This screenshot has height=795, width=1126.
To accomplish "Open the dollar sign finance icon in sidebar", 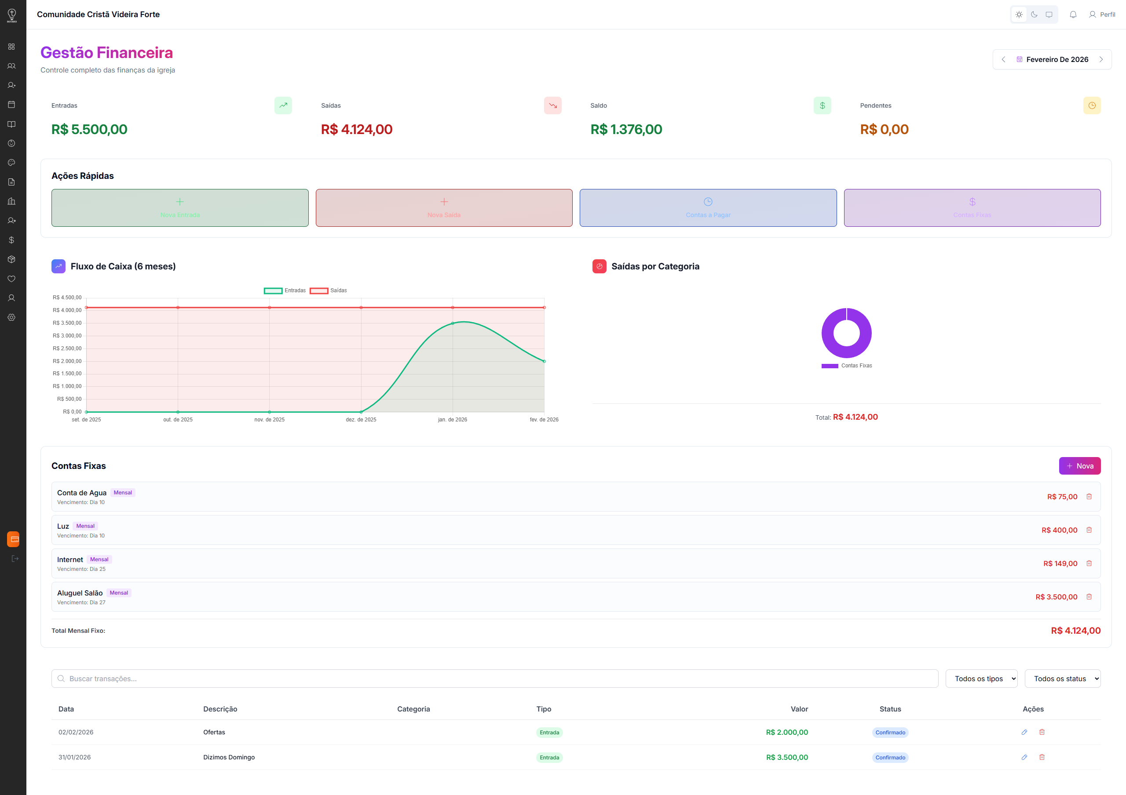I will 12,240.
